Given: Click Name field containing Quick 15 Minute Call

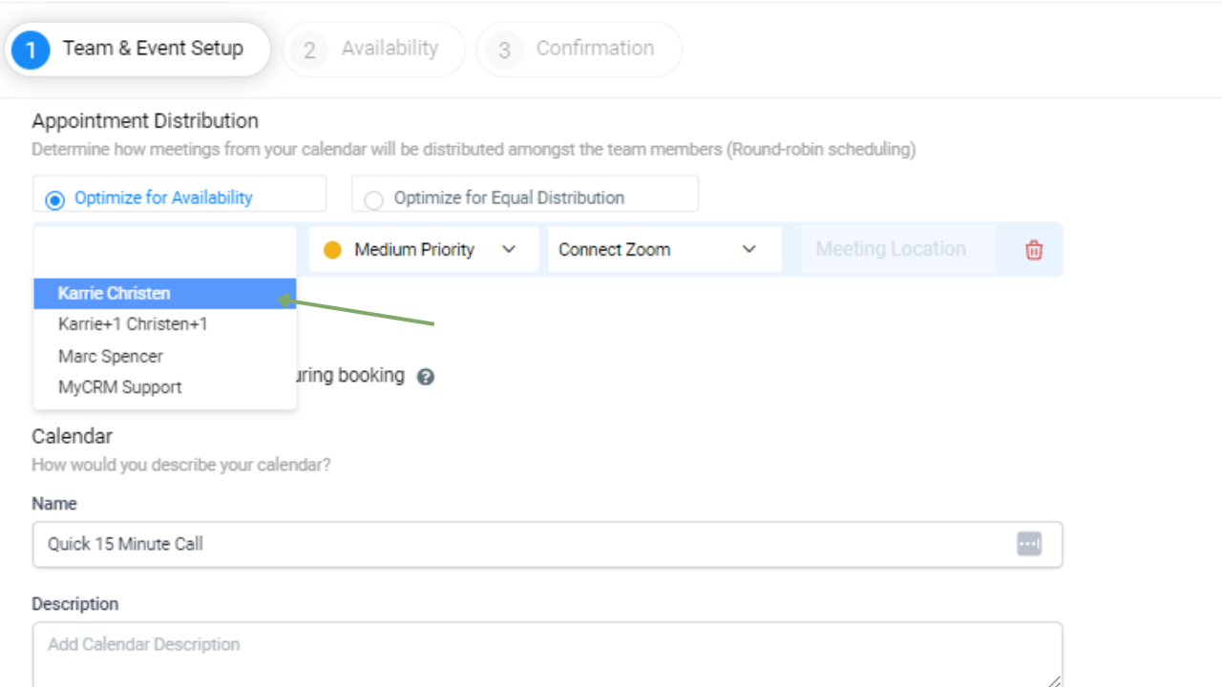Looking at the screenshot, I should coord(547,544).
